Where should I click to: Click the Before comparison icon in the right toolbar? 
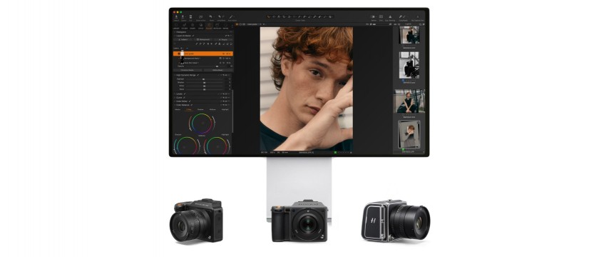[374, 17]
